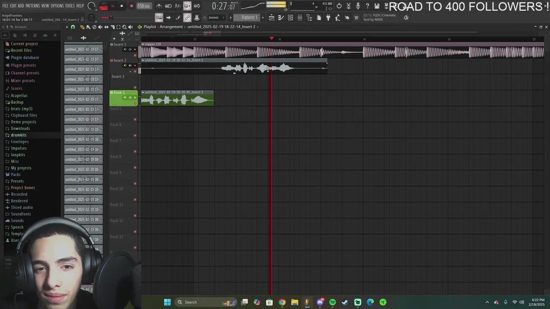Click the Undo history icon
Image resolution: width=550 pixels, height=309 pixels.
pos(339,6)
